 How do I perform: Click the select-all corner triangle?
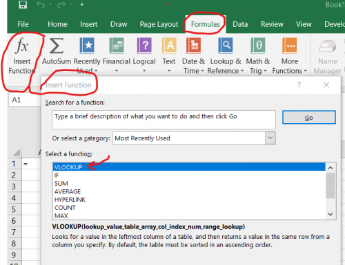point(17,153)
